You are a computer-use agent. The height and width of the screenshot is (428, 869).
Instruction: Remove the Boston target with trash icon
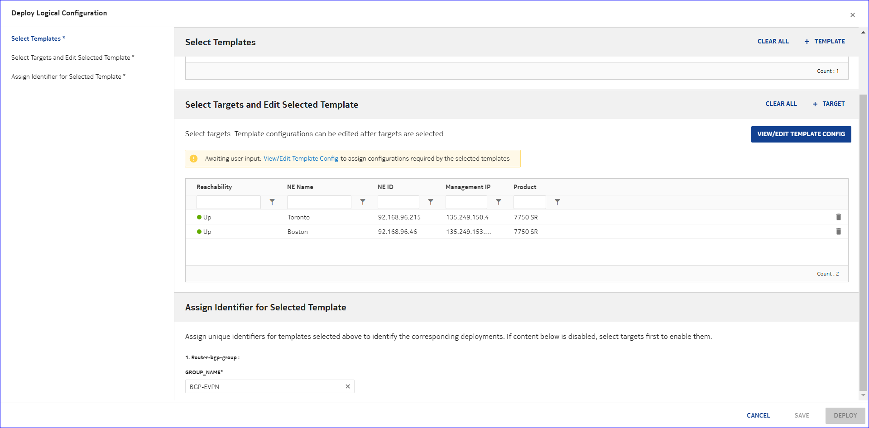(838, 232)
